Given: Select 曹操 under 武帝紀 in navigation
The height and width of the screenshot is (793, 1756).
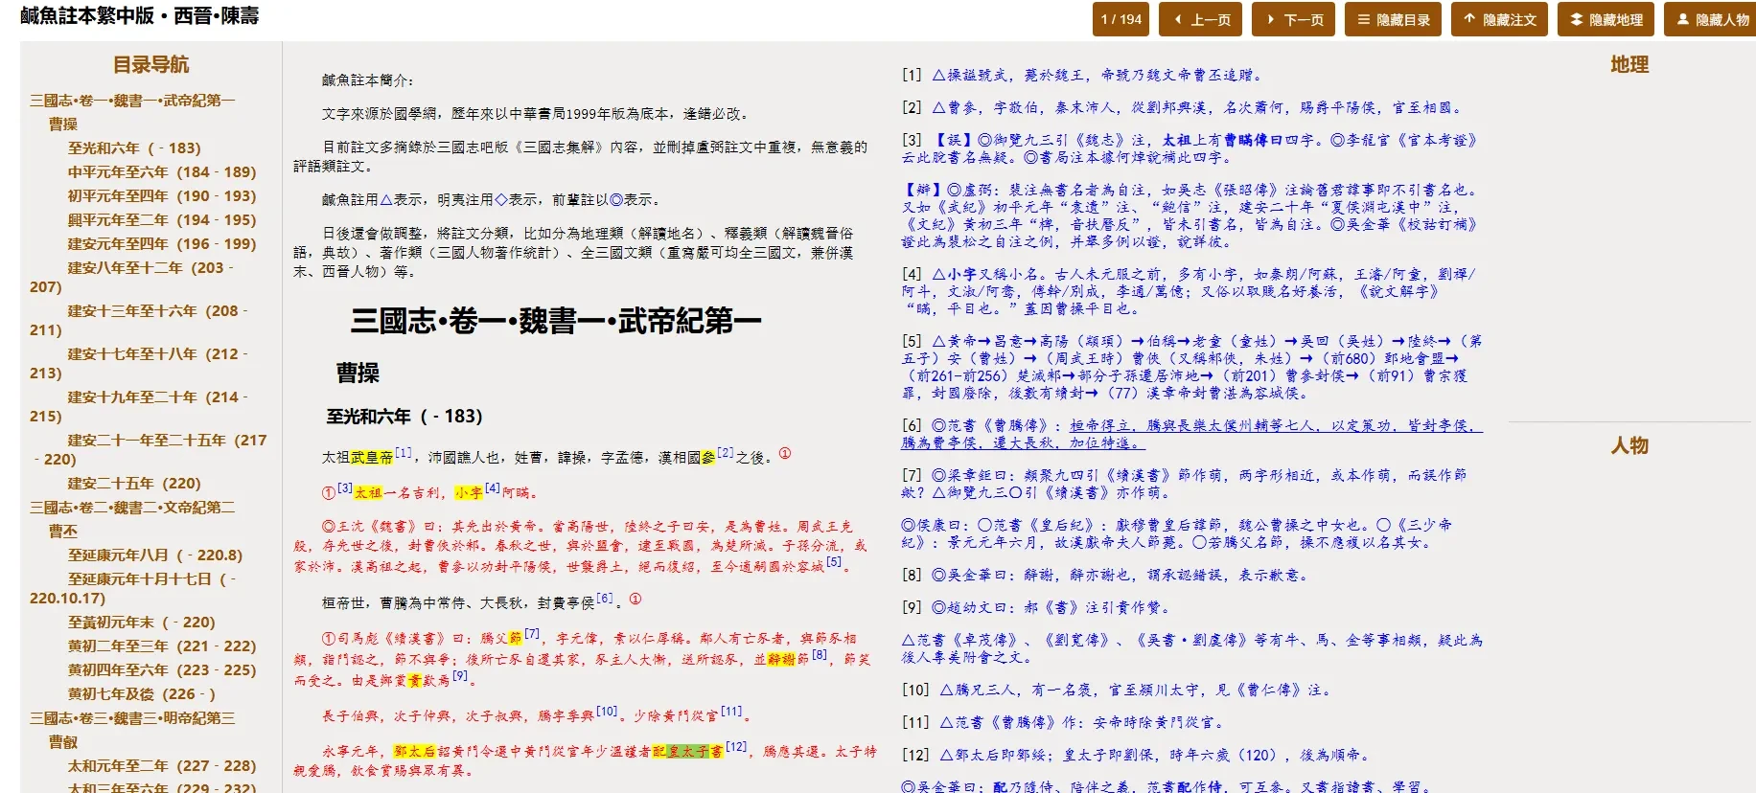Looking at the screenshot, I should click(x=63, y=125).
